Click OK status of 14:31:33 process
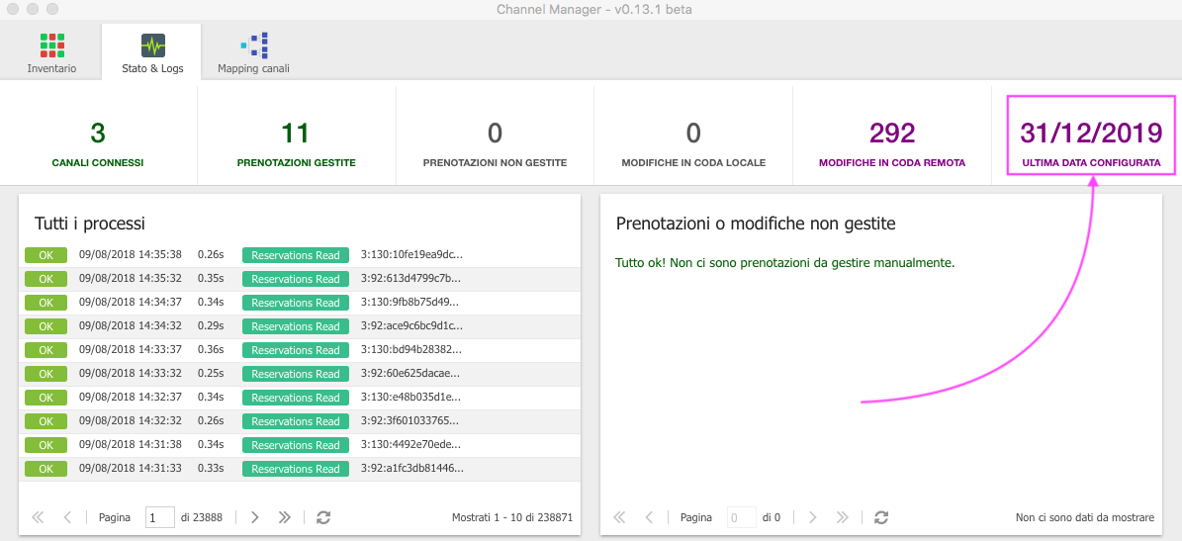This screenshot has height=541, width=1182. [x=45, y=469]
